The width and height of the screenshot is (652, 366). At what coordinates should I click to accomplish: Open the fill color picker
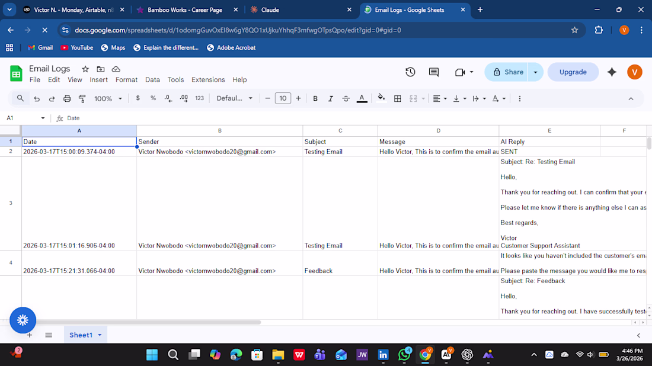click(x=381, y=98)
